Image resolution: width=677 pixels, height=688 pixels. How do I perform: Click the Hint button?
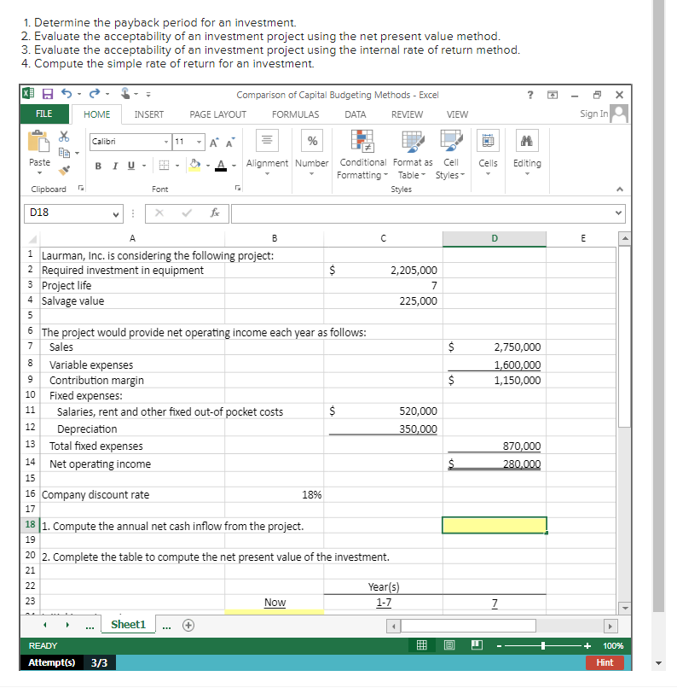click(605, 662)
